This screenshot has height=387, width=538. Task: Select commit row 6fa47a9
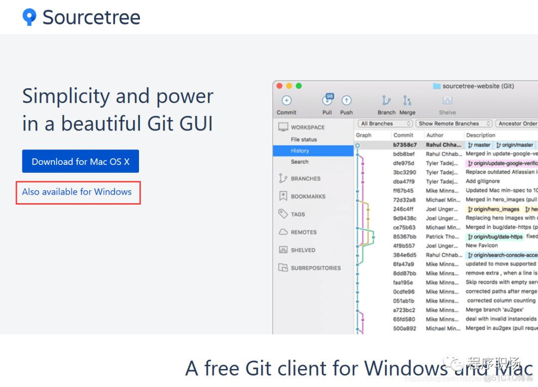click(446, 264)
